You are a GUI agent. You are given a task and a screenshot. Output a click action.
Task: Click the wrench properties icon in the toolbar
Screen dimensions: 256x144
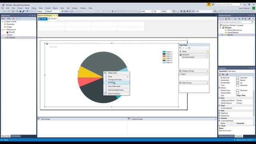point(187,11)
